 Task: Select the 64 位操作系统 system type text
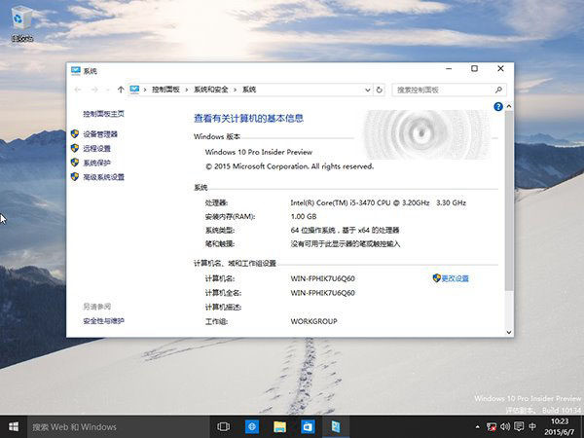point(345,230)
